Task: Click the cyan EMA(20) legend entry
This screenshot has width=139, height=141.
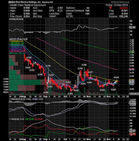Action: [x=17, y=45]
